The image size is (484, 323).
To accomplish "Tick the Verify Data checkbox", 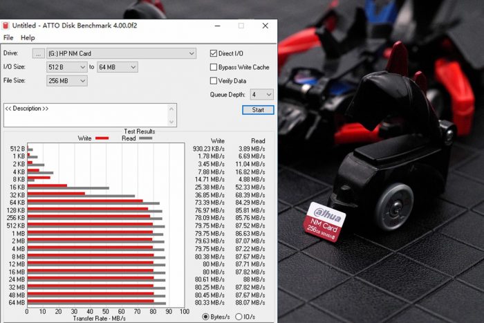I will [214, 81].
